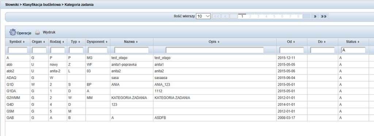Screen dimensions: 374x136
Task: Select page 6 in paginator
Action: click(282, 16)
